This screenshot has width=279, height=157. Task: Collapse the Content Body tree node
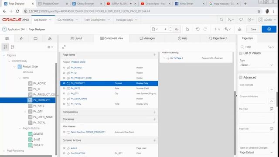(9, 61)
